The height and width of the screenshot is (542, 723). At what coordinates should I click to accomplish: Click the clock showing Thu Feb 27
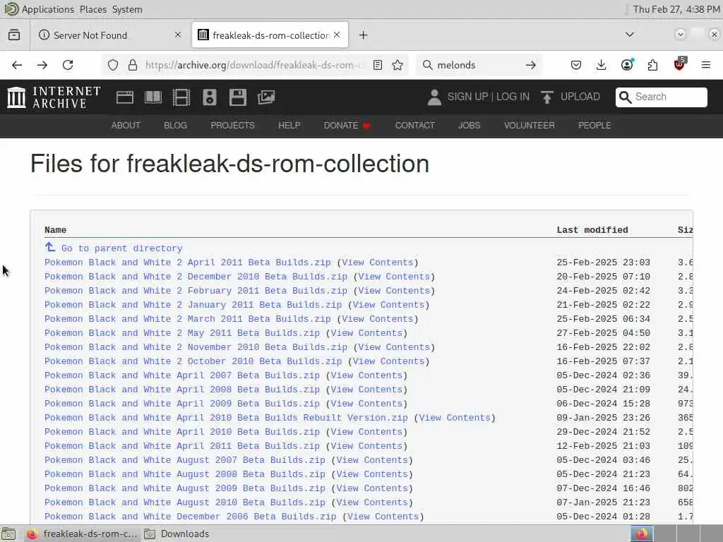676,9
